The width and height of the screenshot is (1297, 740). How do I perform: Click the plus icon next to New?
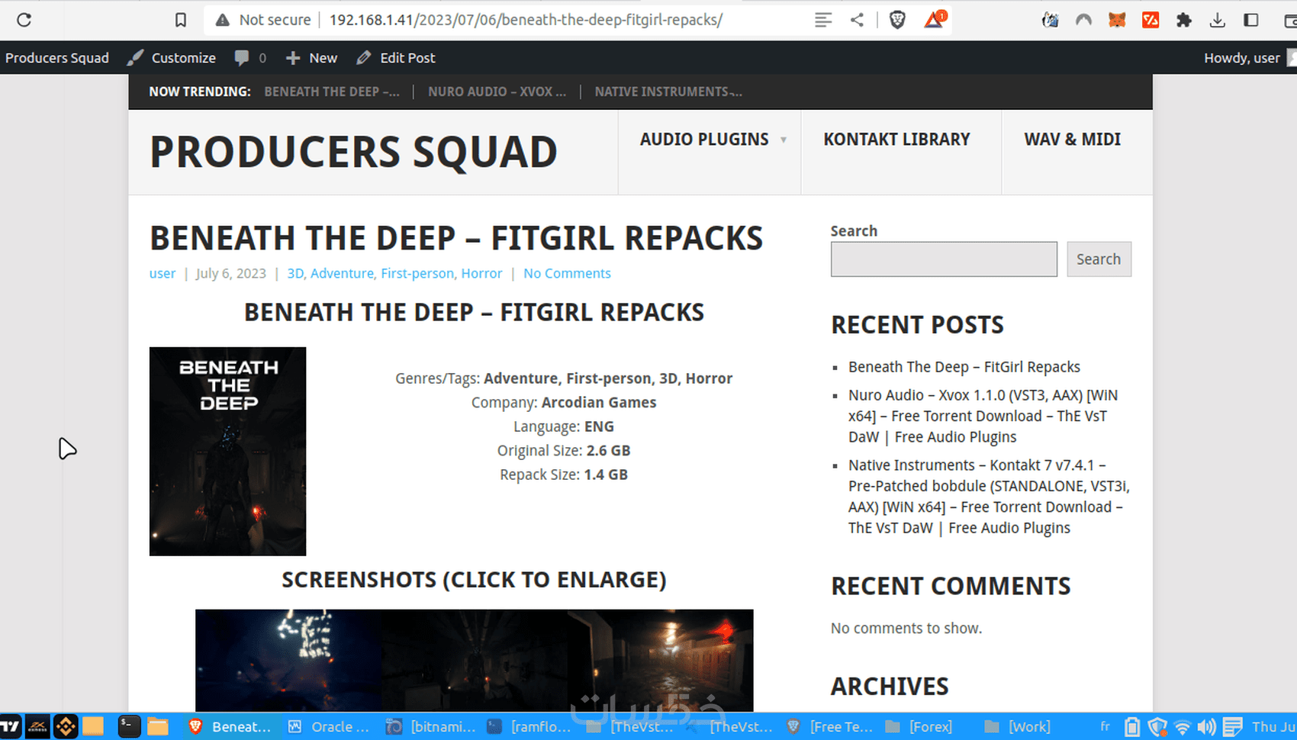(293, 58)
